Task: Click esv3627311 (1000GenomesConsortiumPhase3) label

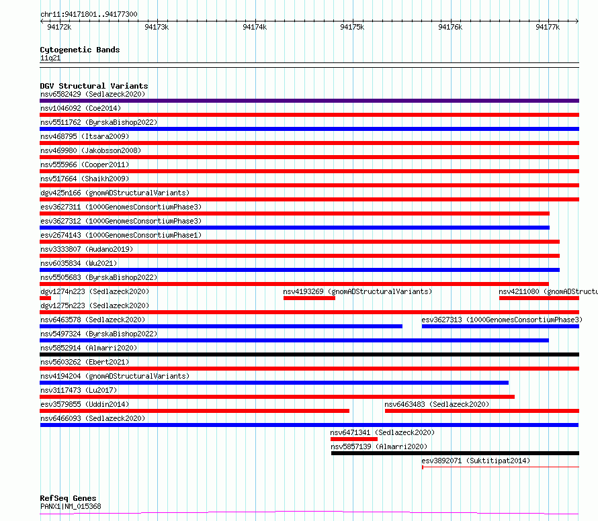Action: [121, 207]
